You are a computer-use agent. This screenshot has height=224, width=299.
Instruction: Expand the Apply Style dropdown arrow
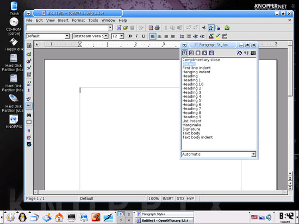click(67, 36)
